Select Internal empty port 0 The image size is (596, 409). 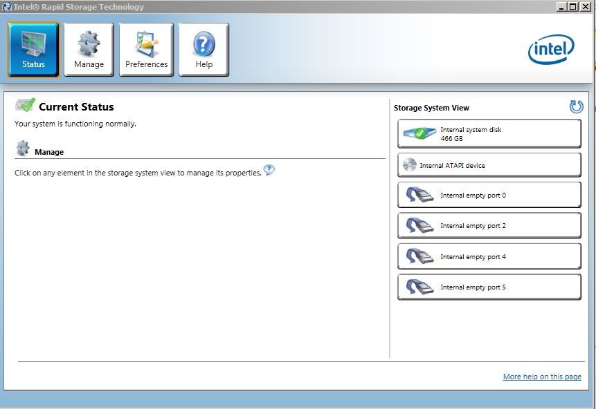(x=489, y=195)
